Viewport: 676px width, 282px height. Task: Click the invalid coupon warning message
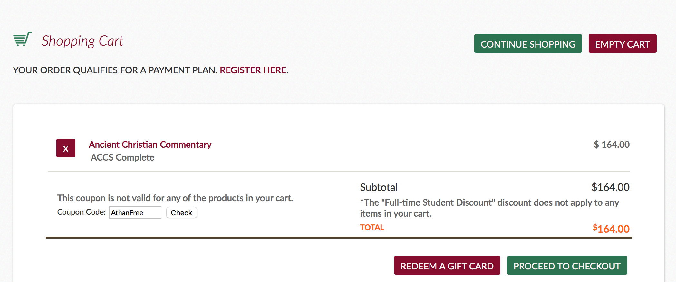[175, 198]
